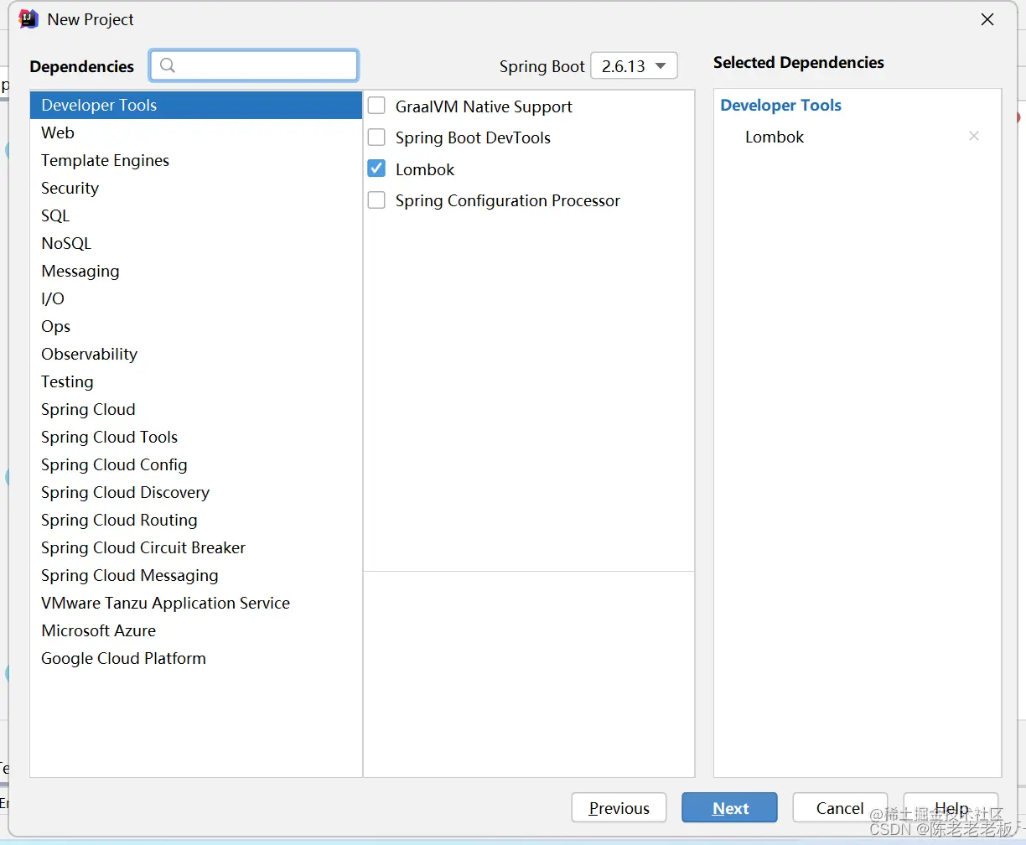Viewport: 1026px width, 845px height.
Task: Click the Help button
Action: 951,808
